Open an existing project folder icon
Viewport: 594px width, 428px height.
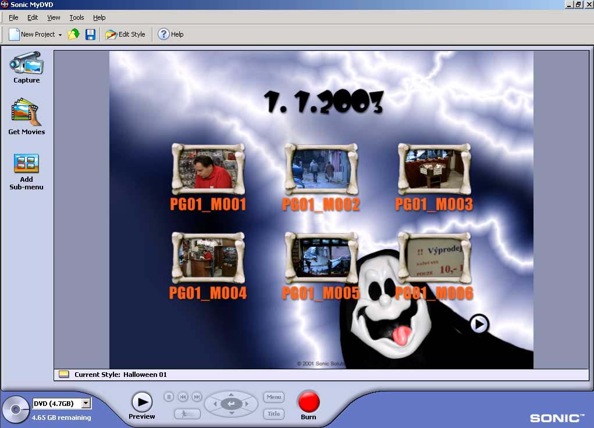pos(73,34)
